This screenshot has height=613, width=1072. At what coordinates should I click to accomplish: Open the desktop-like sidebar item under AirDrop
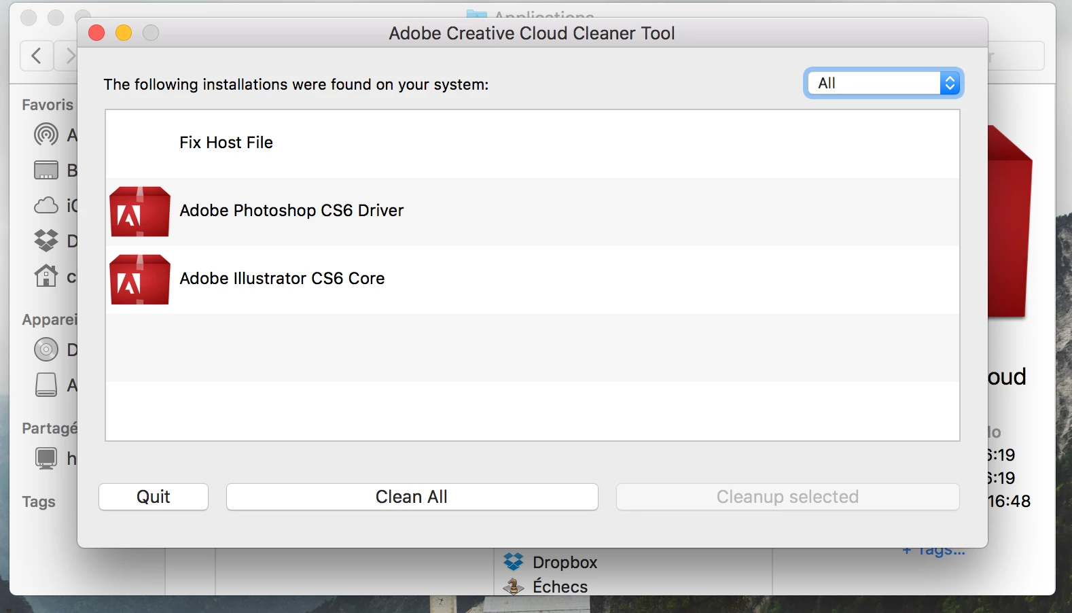coord(54,170)
